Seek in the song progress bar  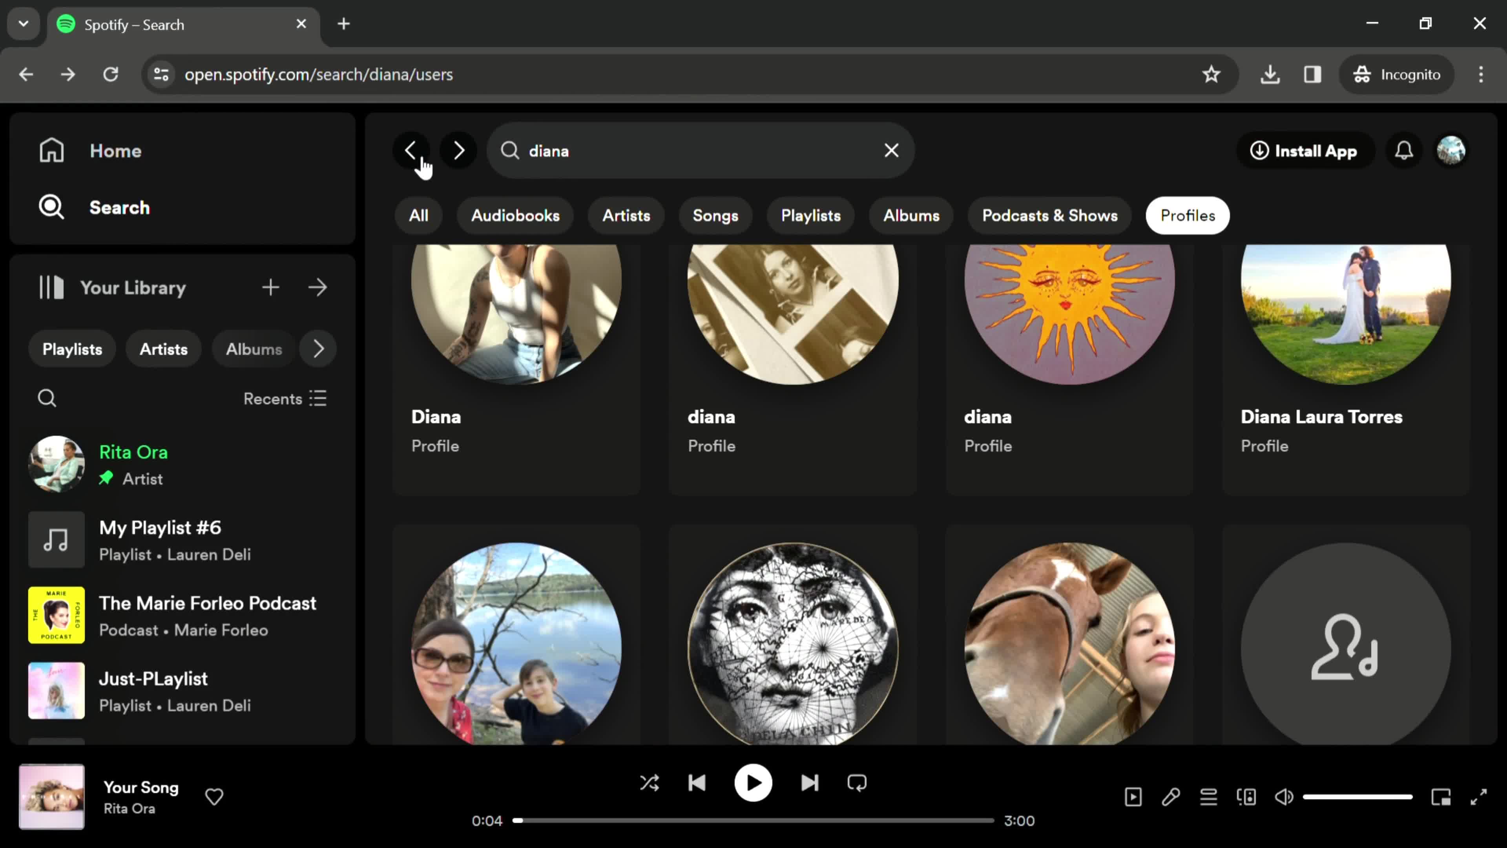tap(753, 821)
